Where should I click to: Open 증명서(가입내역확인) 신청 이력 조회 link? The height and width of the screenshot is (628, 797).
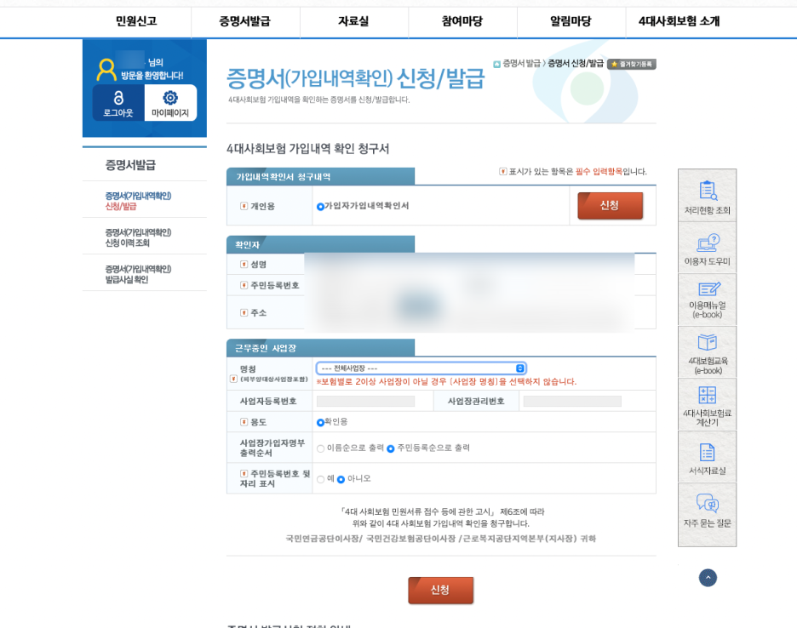point(138,237)
